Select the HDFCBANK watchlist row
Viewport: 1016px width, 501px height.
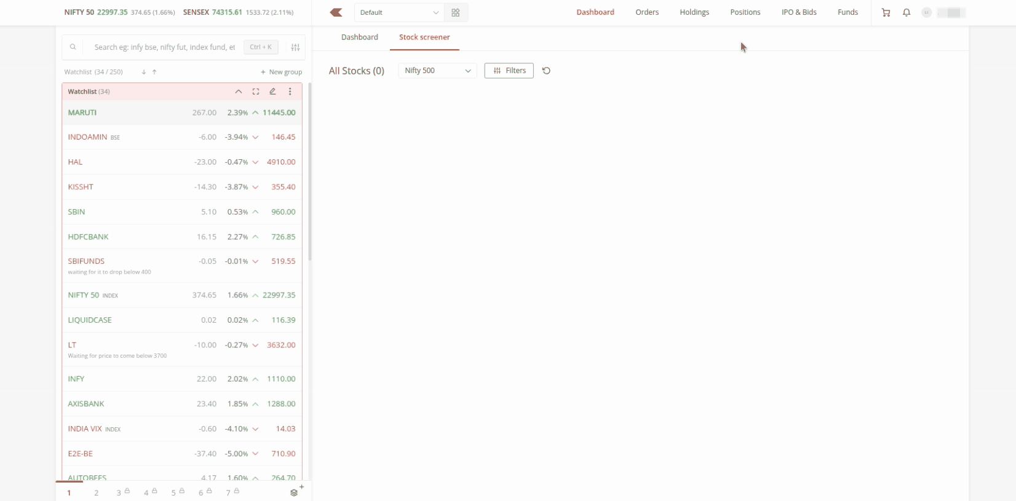(x=182, y=237)
